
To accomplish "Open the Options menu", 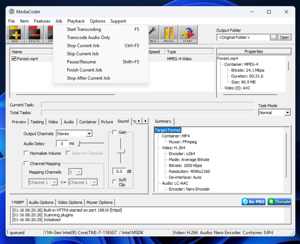I will (x=98, y=21).
